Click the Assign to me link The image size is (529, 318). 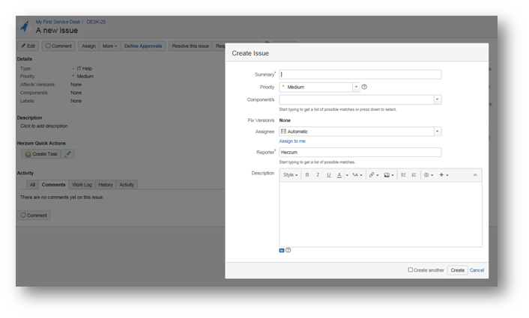point(292,141)
